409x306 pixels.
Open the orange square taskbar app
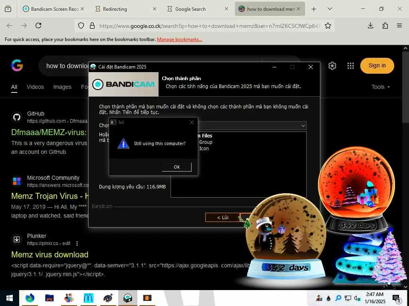pyautogui.click(x=147, y=298)
